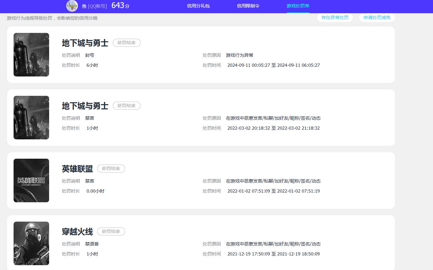Click the 处罚结束 badge beside first 地下城与勇士
The width and height of the screenshot is (433, 270).
click(x=126, y=43)
